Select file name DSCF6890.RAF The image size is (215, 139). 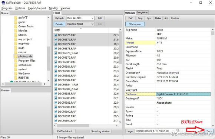pyautogui.click(x=67, y=111)
